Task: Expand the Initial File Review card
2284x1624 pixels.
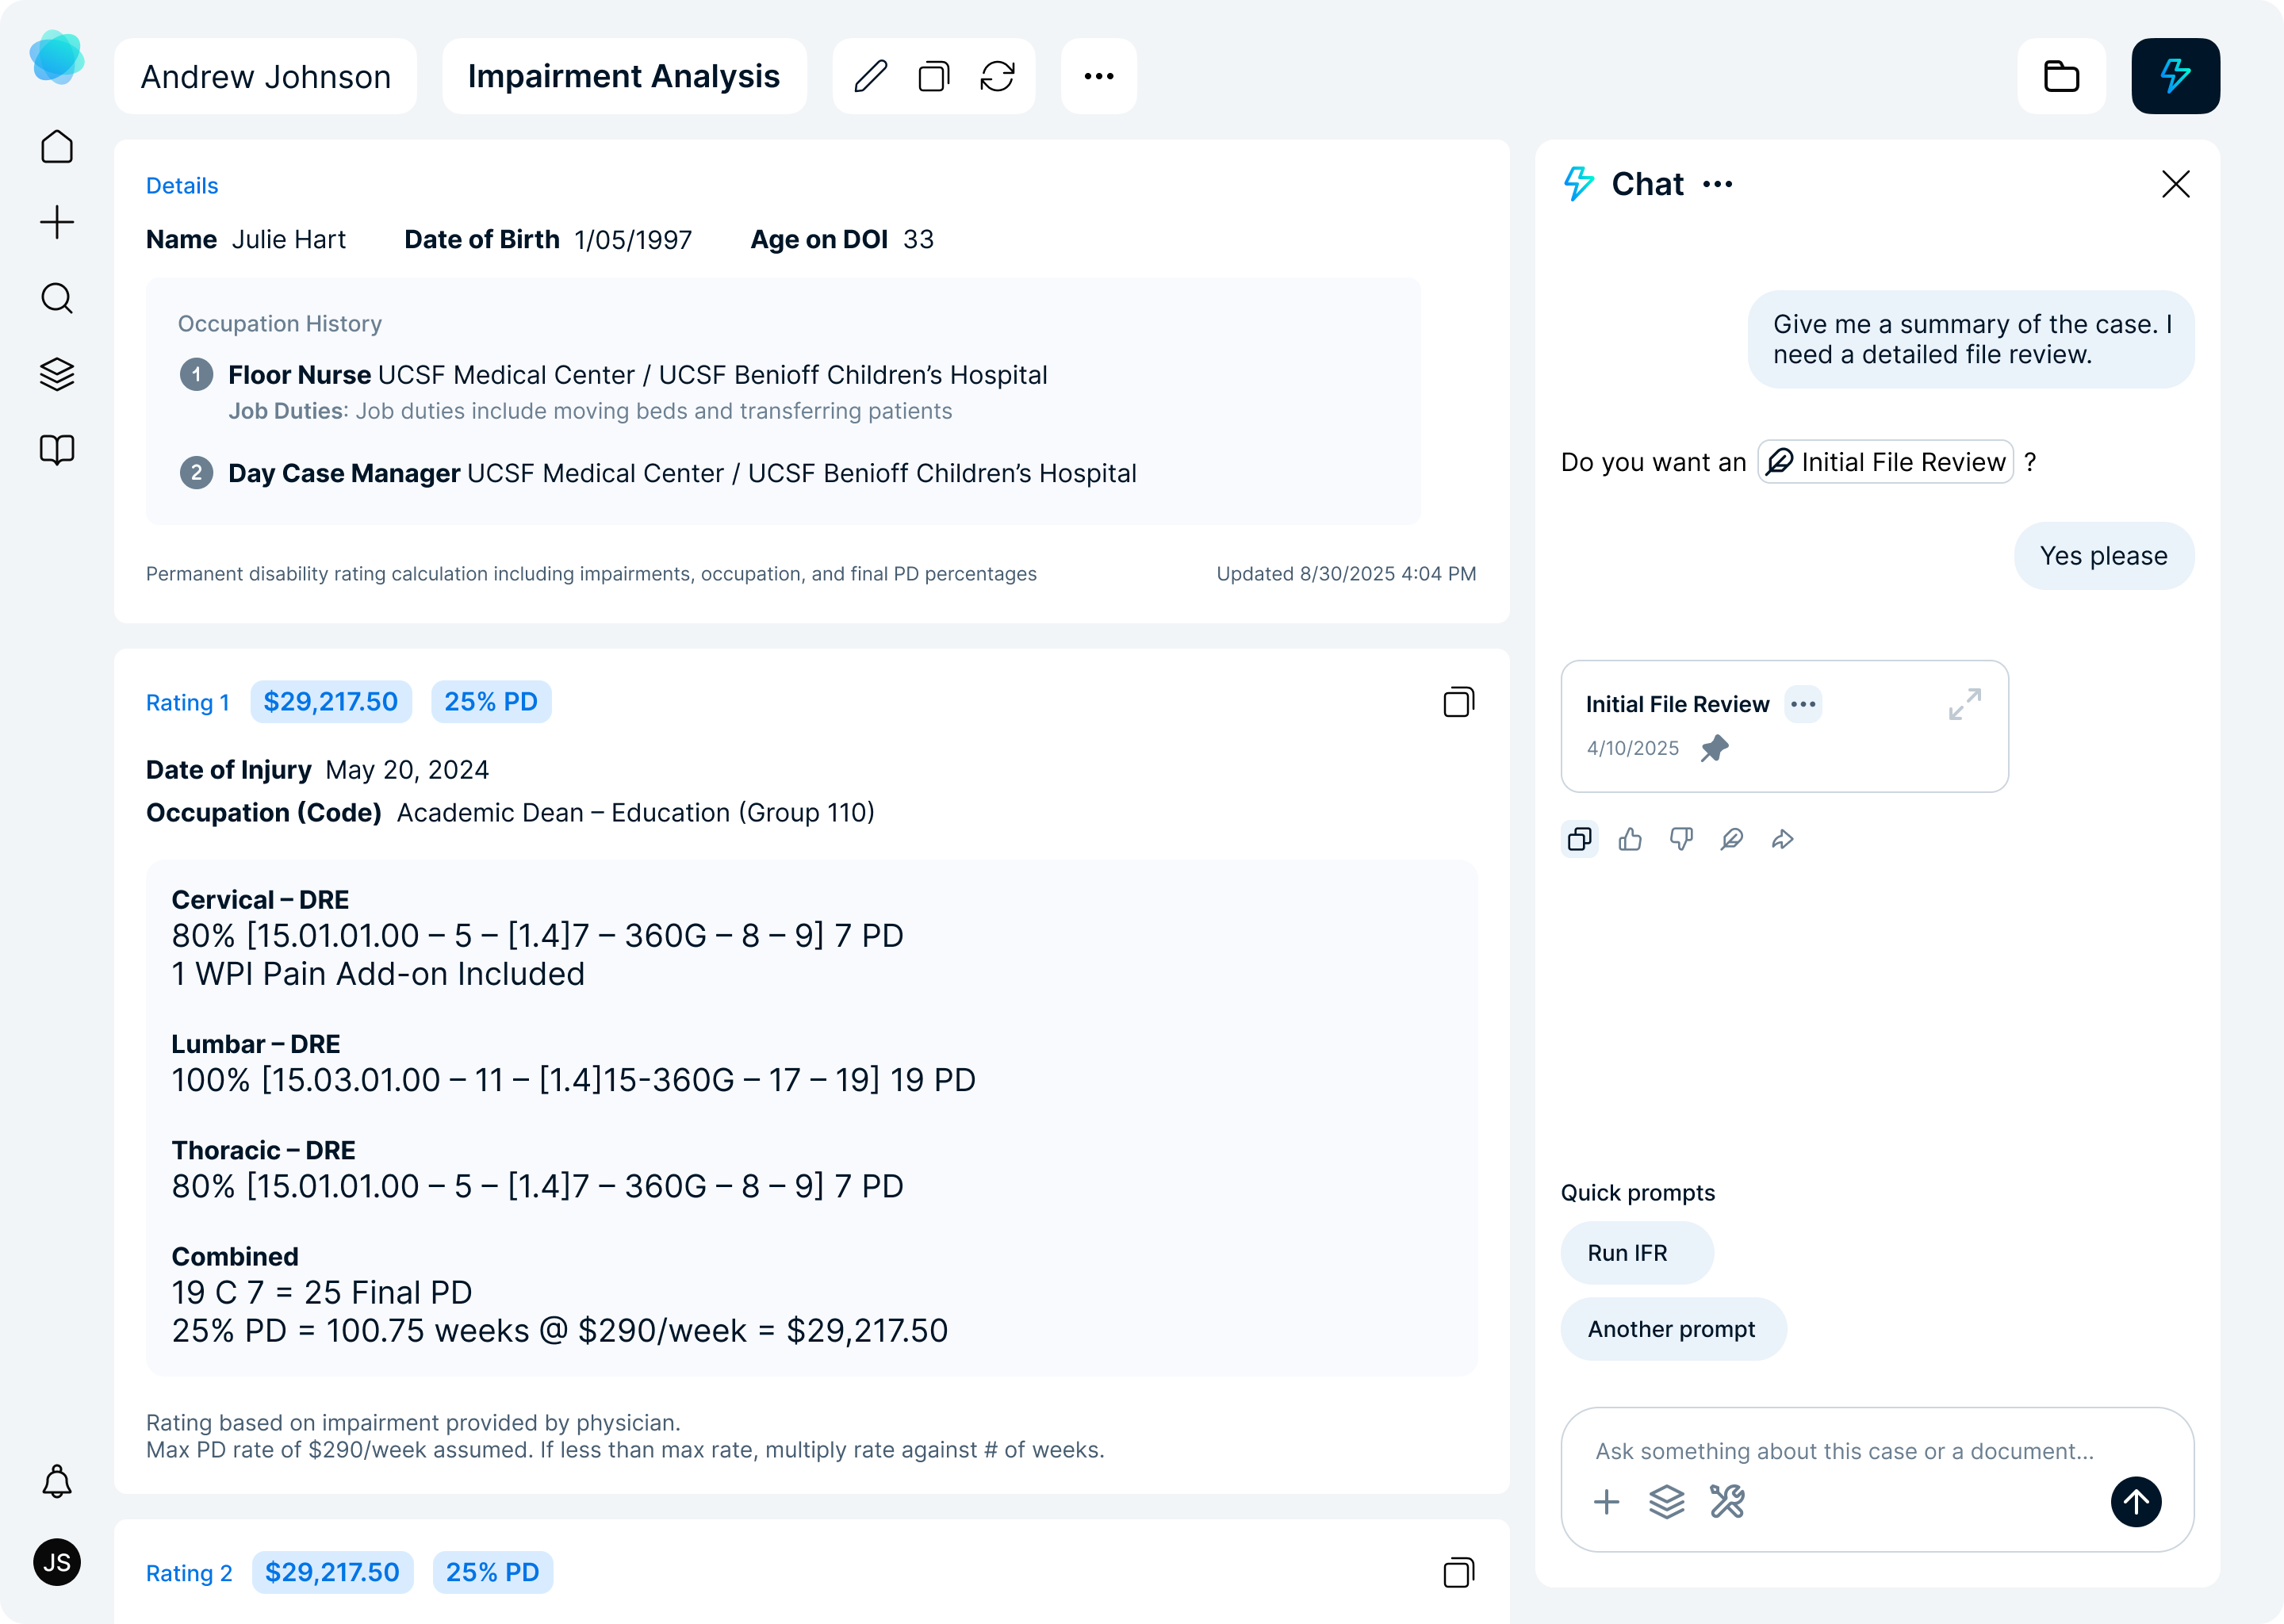Action: point(1964,704)
